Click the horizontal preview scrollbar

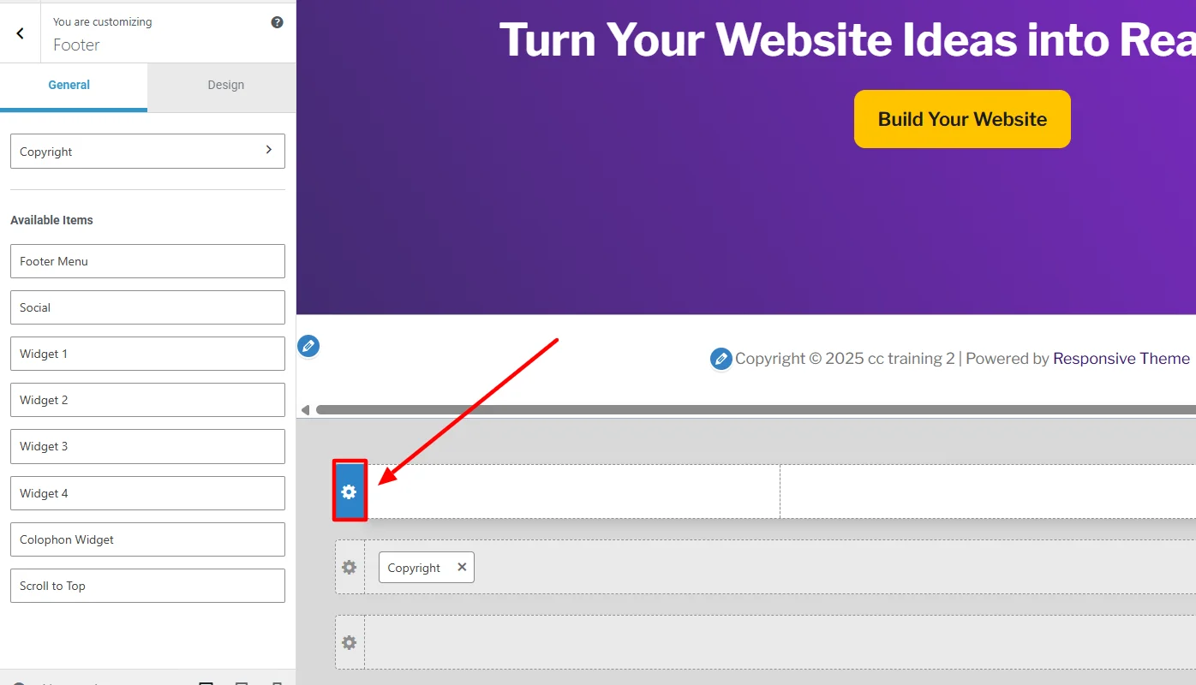(x=756, y=410)
